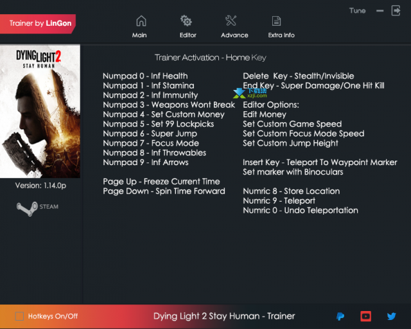Image resolution: width=411 pixels, height=329 pixels.
Task: Open the PayPal donate icon
Action: coord(340,316)
